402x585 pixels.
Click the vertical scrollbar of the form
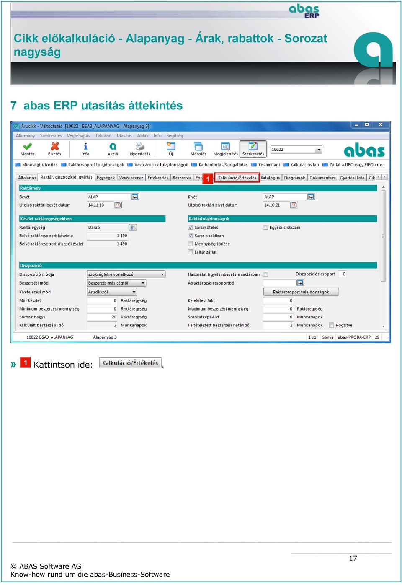(383, 236)
